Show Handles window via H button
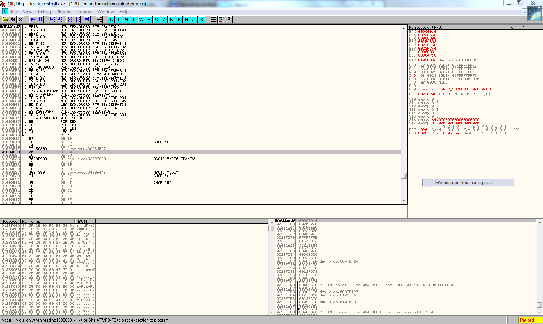 click(149, 19)
